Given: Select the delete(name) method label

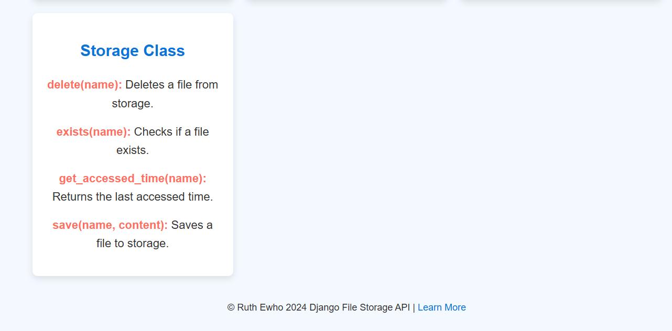Looking at the screenshot, I should [x=84, y=84].
